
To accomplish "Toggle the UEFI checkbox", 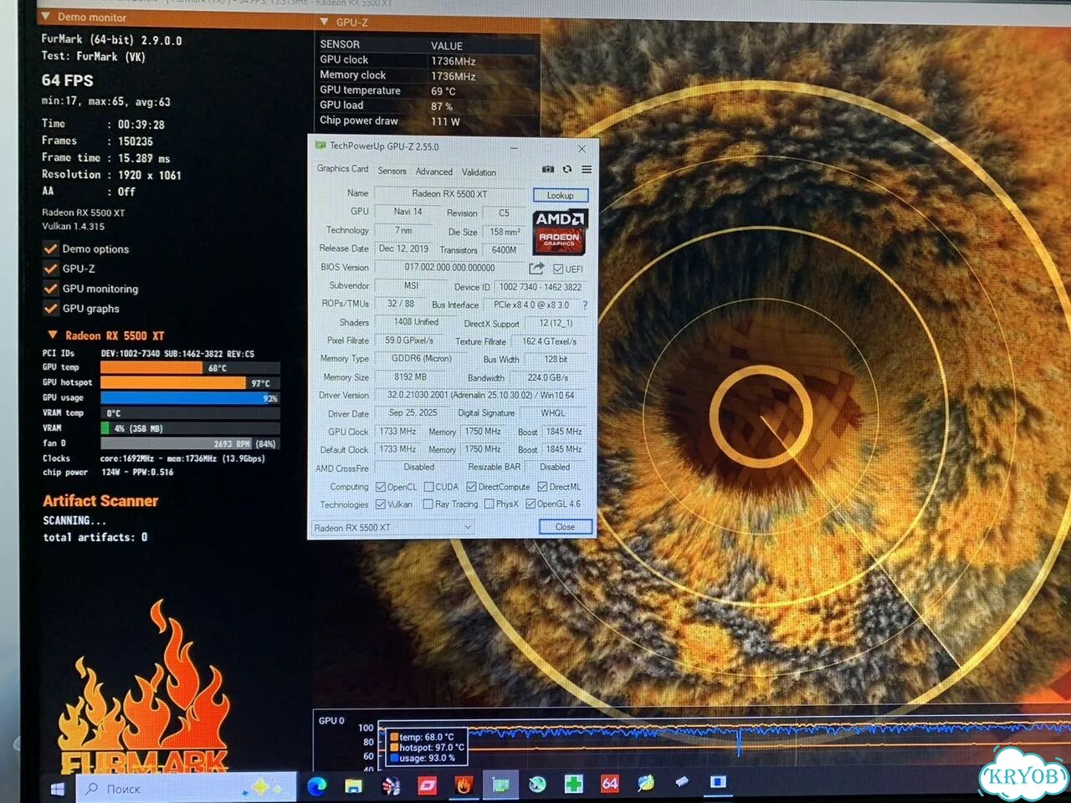I will [x=558, y=269].
